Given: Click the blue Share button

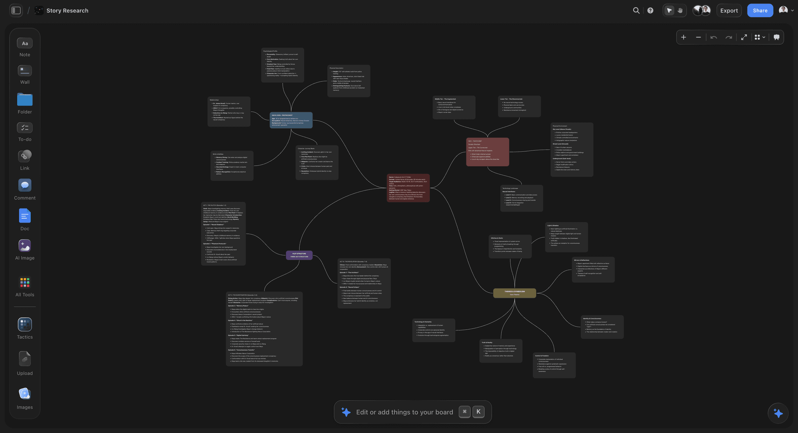Looking at the screenshot, I should [760, 11].
